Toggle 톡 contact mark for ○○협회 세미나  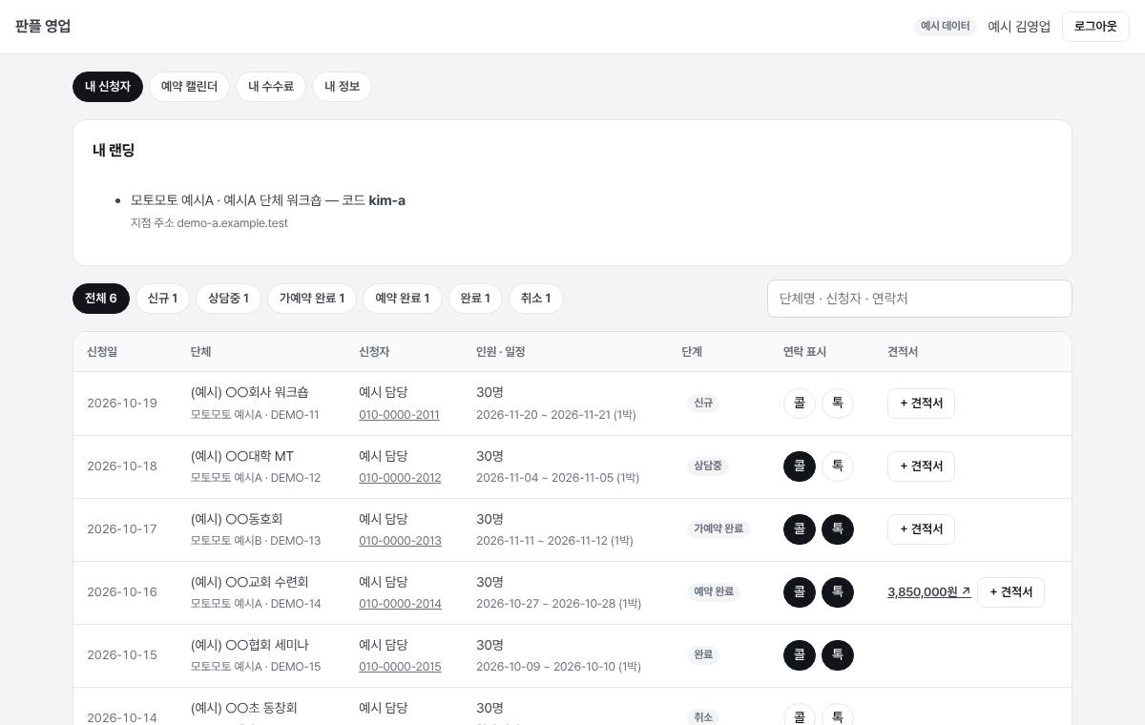click(x=838, y=655)
